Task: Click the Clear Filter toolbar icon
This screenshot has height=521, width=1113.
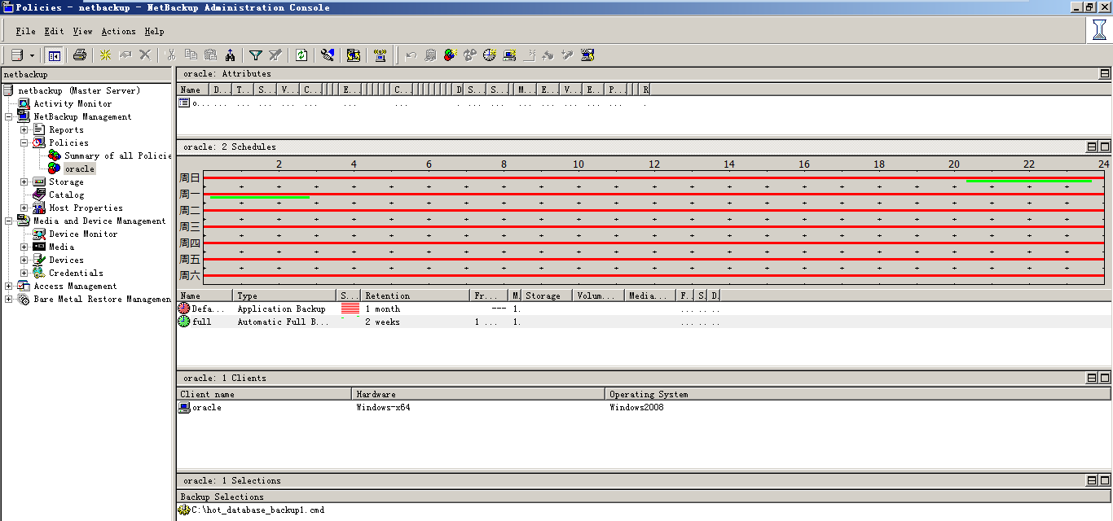Action: [x=275, y=55]
